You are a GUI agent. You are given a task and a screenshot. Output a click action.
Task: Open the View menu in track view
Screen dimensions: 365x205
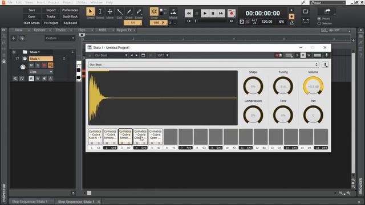point(18,30)
